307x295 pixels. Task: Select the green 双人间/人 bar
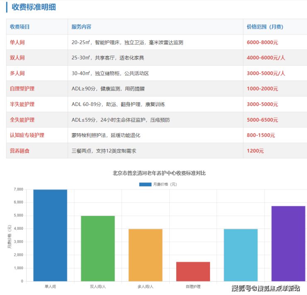click(x=97, y=248)
